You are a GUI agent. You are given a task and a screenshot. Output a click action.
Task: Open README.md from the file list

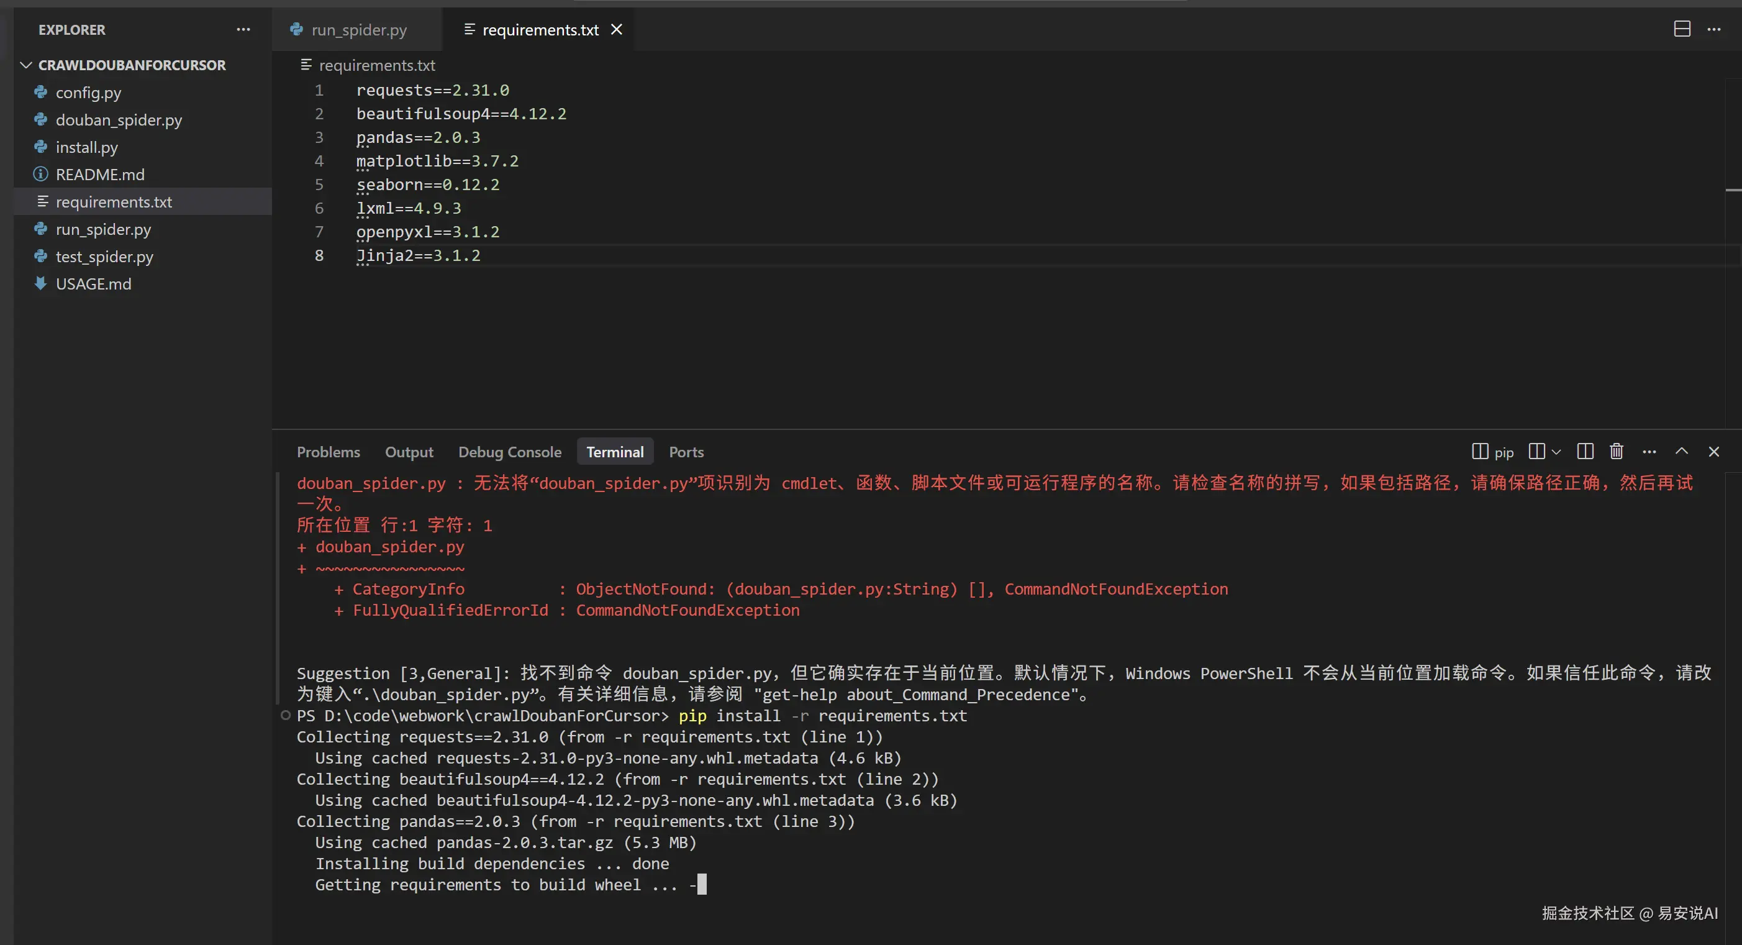pos(100,175)
